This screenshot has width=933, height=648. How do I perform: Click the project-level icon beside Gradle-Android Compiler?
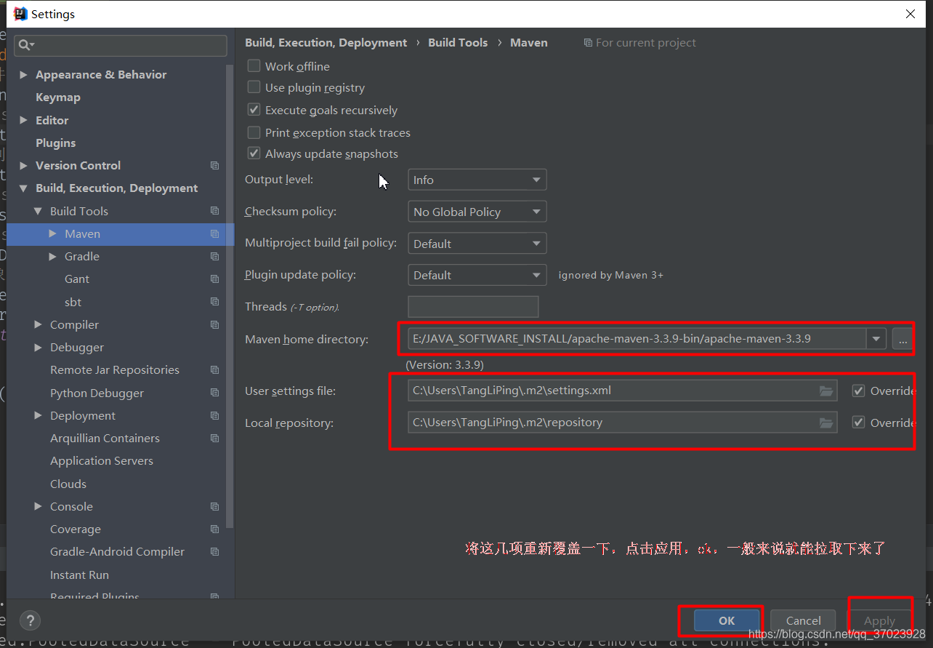(214, 552)
